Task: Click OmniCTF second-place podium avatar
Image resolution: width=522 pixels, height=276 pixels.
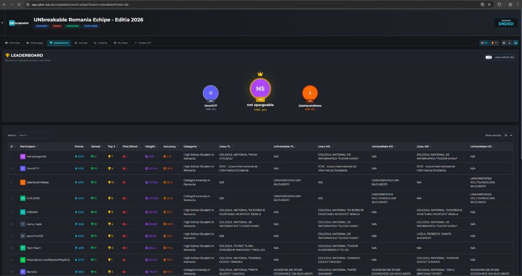Action: pyautogui.click(x=211, y=93)
